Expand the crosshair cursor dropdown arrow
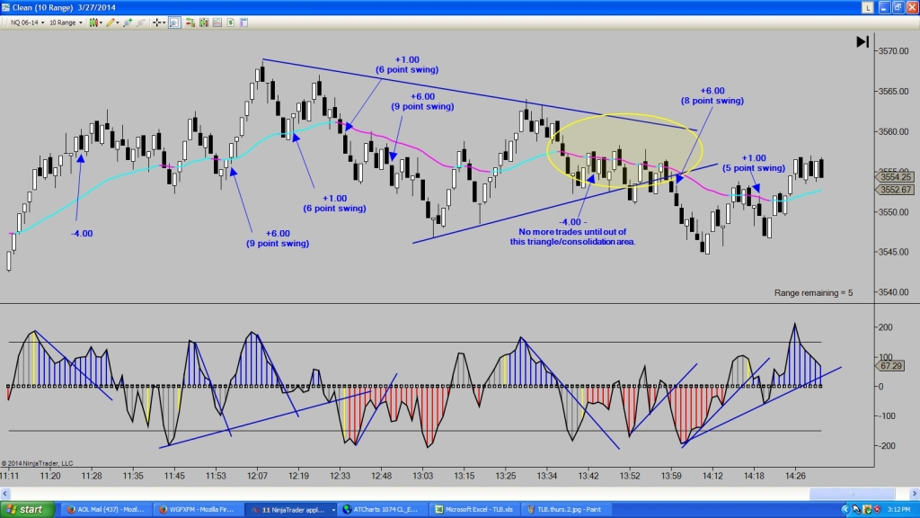Viewport: 920px width, 518px height. pyautogui.click(x=164, y=22)
